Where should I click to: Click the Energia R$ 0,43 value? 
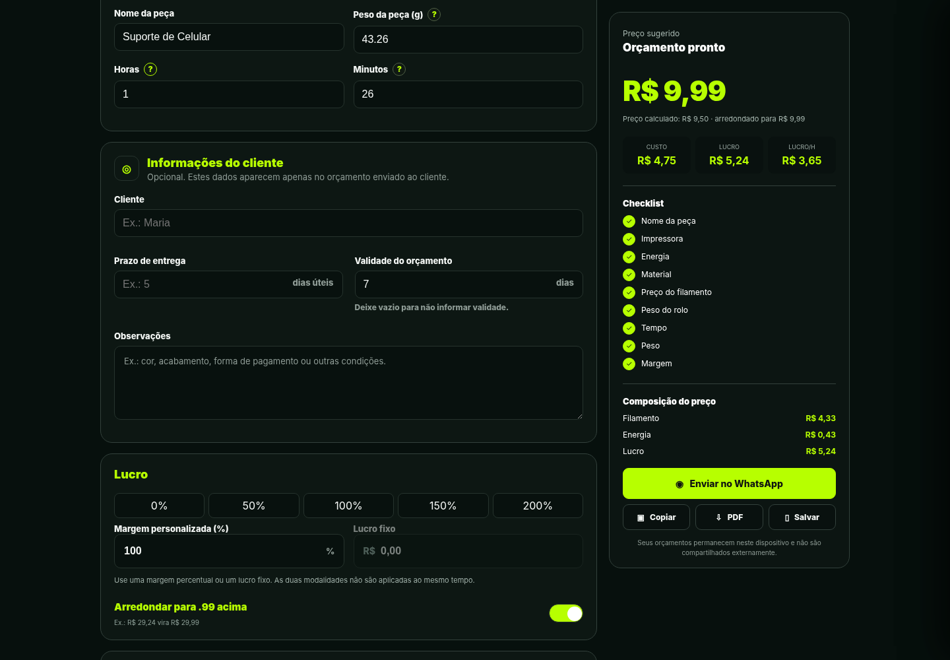tap(820, 435)
